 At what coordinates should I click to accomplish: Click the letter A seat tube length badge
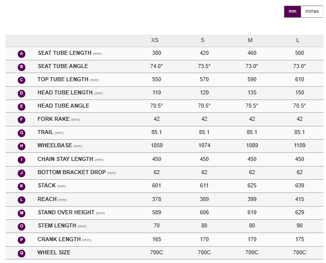coord(21,53)
